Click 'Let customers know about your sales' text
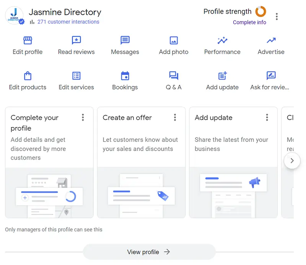Viewport: 306px width, 265px height. click(140, 144)
